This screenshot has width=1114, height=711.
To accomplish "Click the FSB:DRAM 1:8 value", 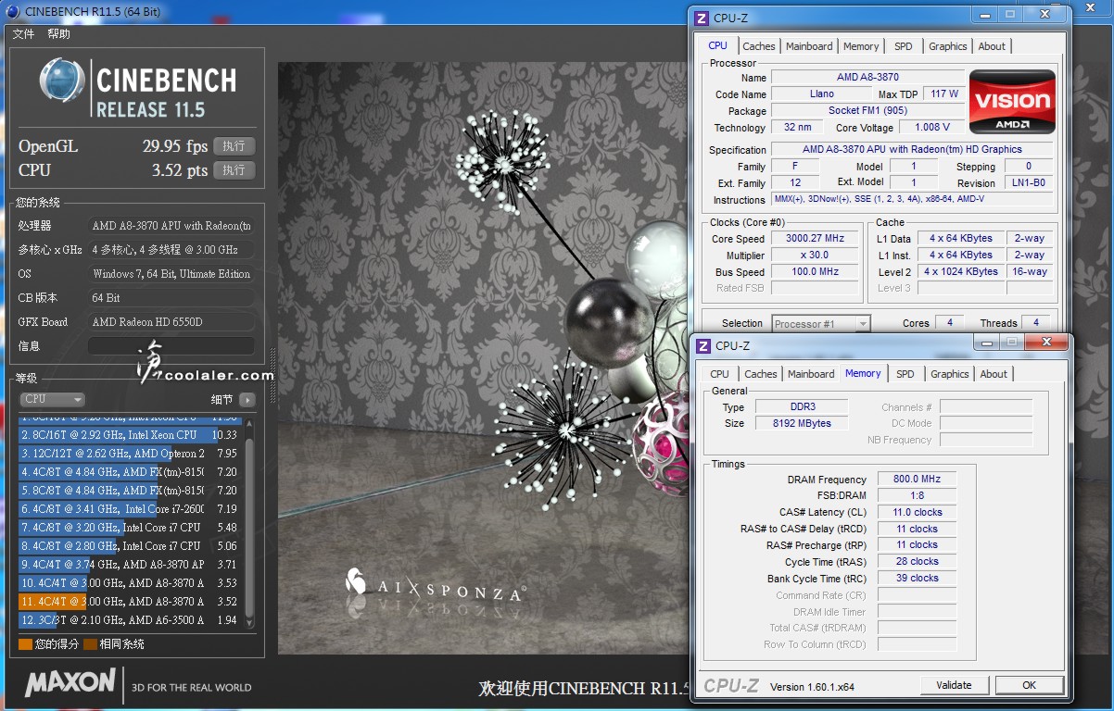I will coord(917,495).
